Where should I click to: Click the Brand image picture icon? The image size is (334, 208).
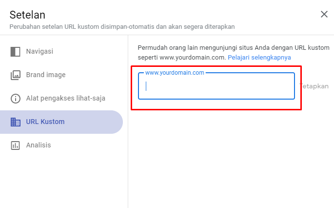16,75
